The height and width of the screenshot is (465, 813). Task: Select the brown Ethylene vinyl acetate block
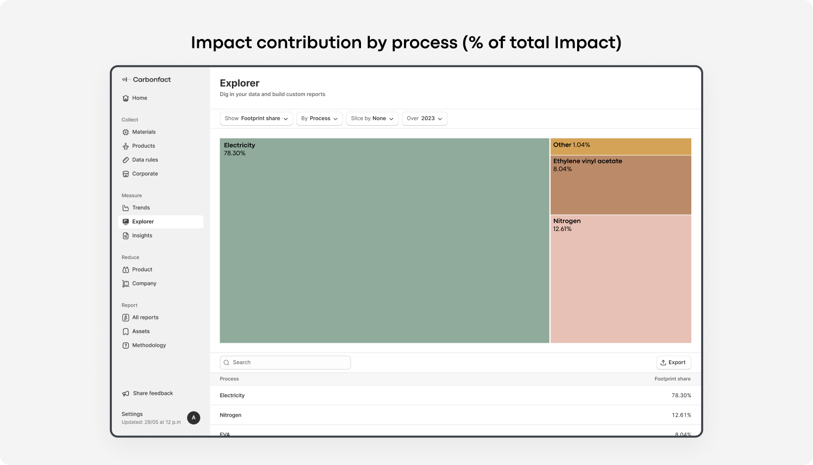[621, 185]
